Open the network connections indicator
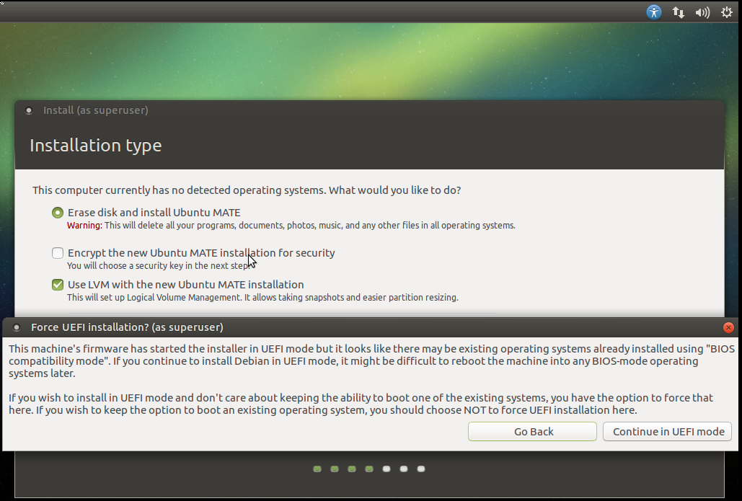 pyautogui.click(x=678, y=12)
